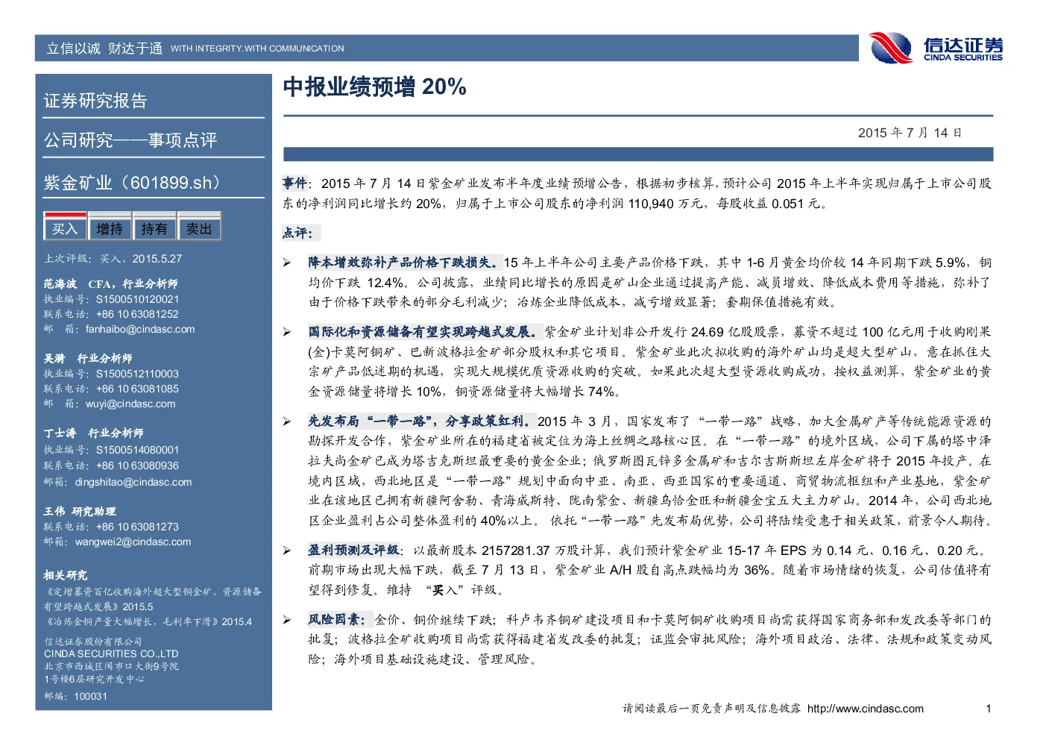This screenshot has height=740, width=1046.
Task: Click arrow bullet beside 盈利预测及评级 paragraph
Action: tap(287, 551)
